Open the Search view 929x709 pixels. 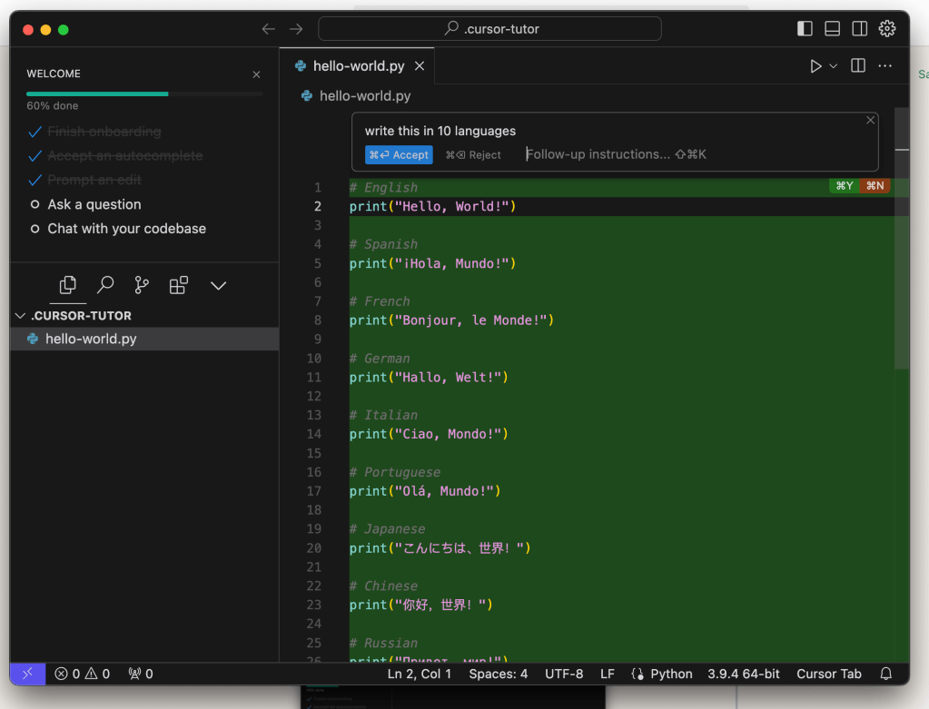click(x=104, y=285)
